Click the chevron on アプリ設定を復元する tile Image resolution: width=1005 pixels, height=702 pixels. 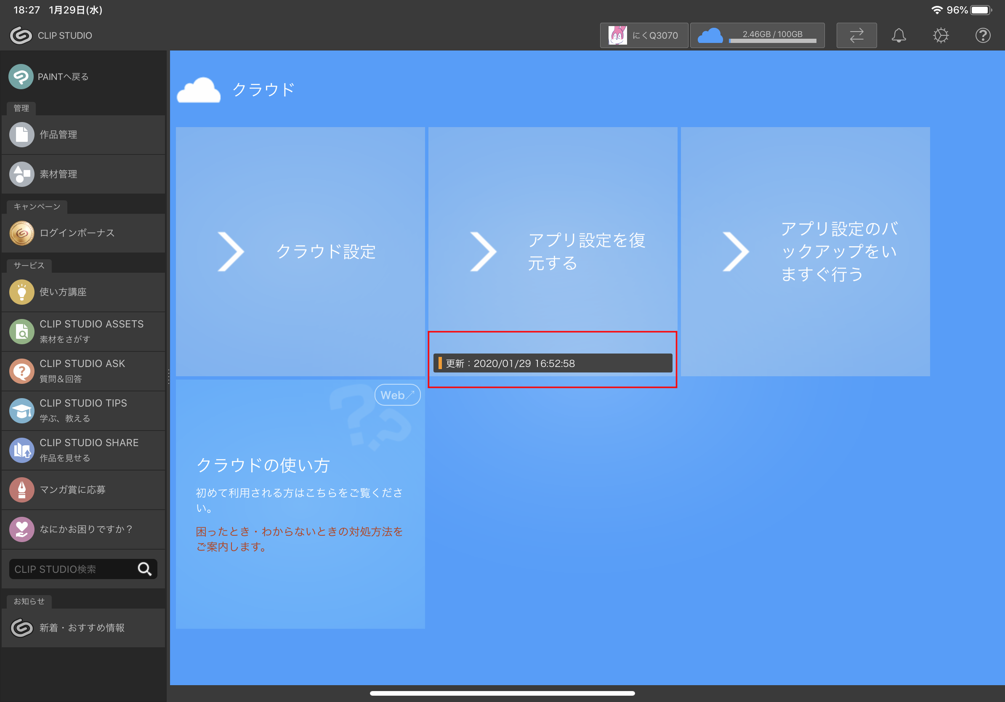pyautogui.click(x=483, y=251)
